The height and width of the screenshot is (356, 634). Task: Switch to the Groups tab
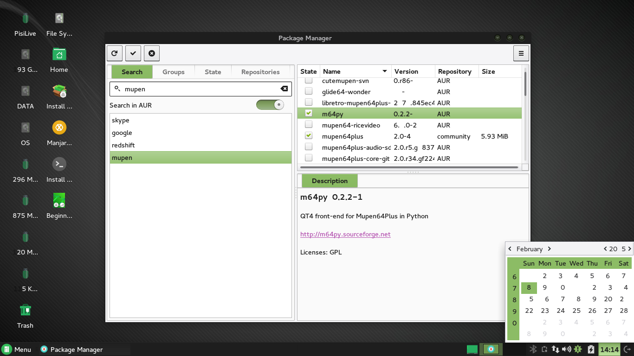click(174, 72)
